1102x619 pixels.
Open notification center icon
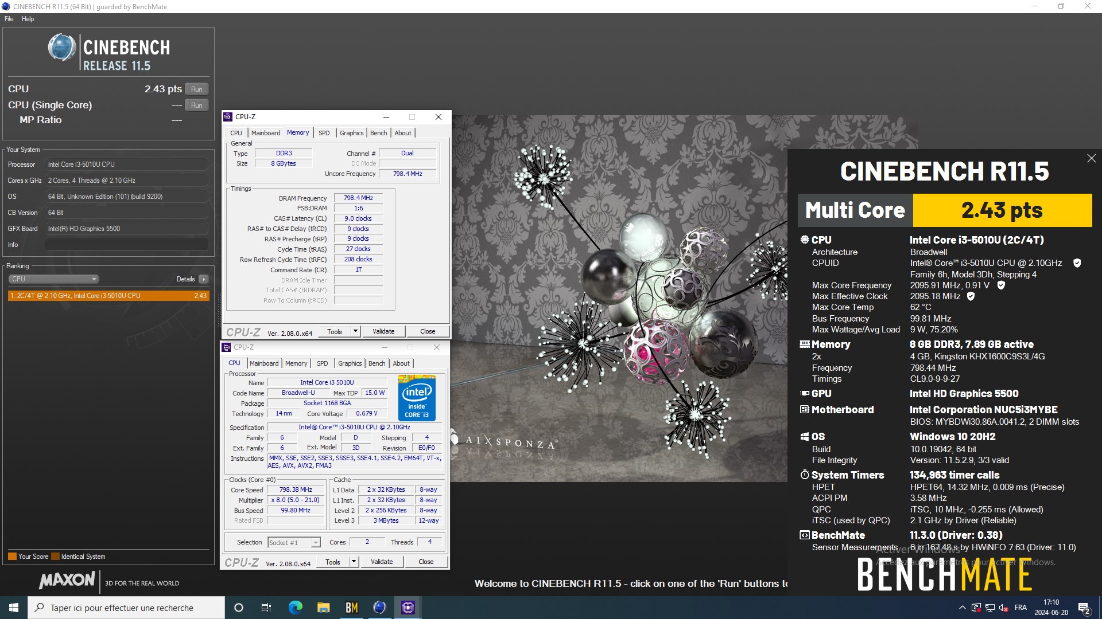click(x=1084, y=608)
